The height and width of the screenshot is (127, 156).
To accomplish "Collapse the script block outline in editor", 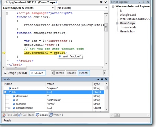I will pos(7,13).
